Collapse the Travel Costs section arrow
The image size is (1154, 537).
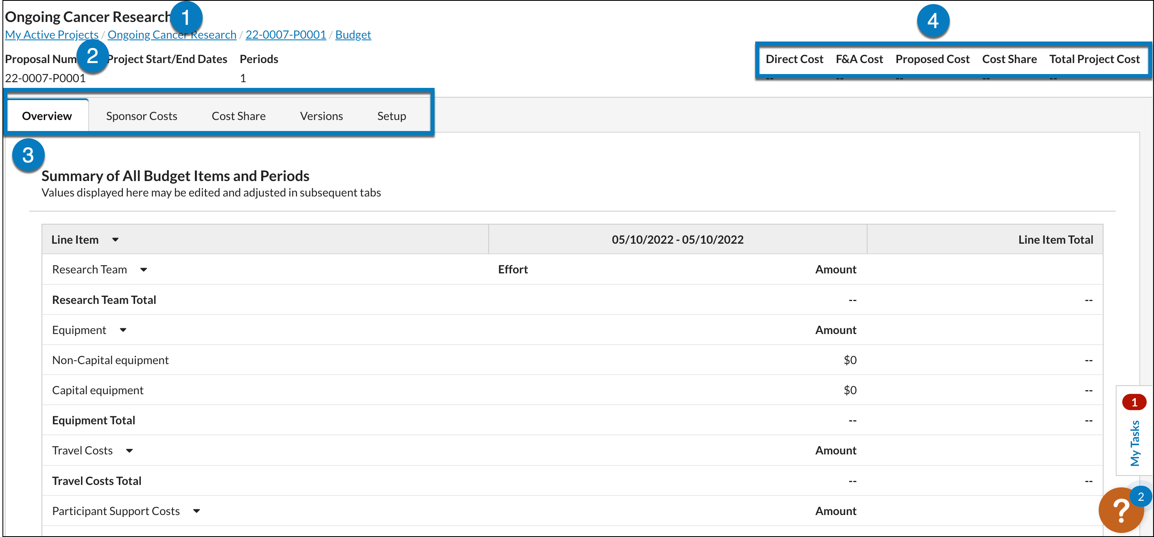pos(129,451)
